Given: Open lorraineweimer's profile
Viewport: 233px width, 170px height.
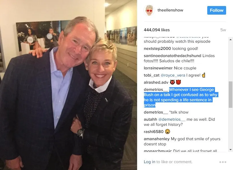Looking at the screenshot, I should pyautogui.click(x=158, y=68).
